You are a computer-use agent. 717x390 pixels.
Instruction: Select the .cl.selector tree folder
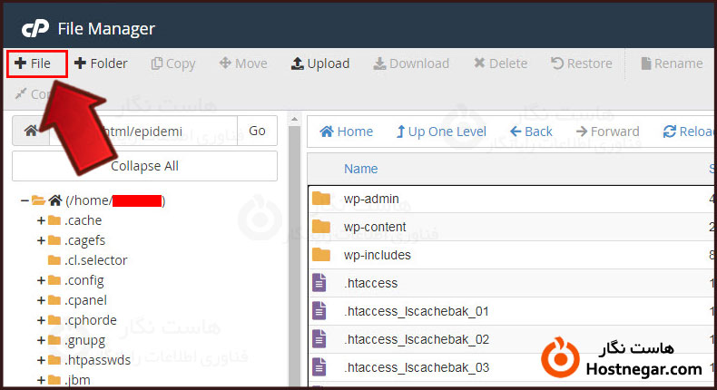pyautogui.click(x=95, y=260)
